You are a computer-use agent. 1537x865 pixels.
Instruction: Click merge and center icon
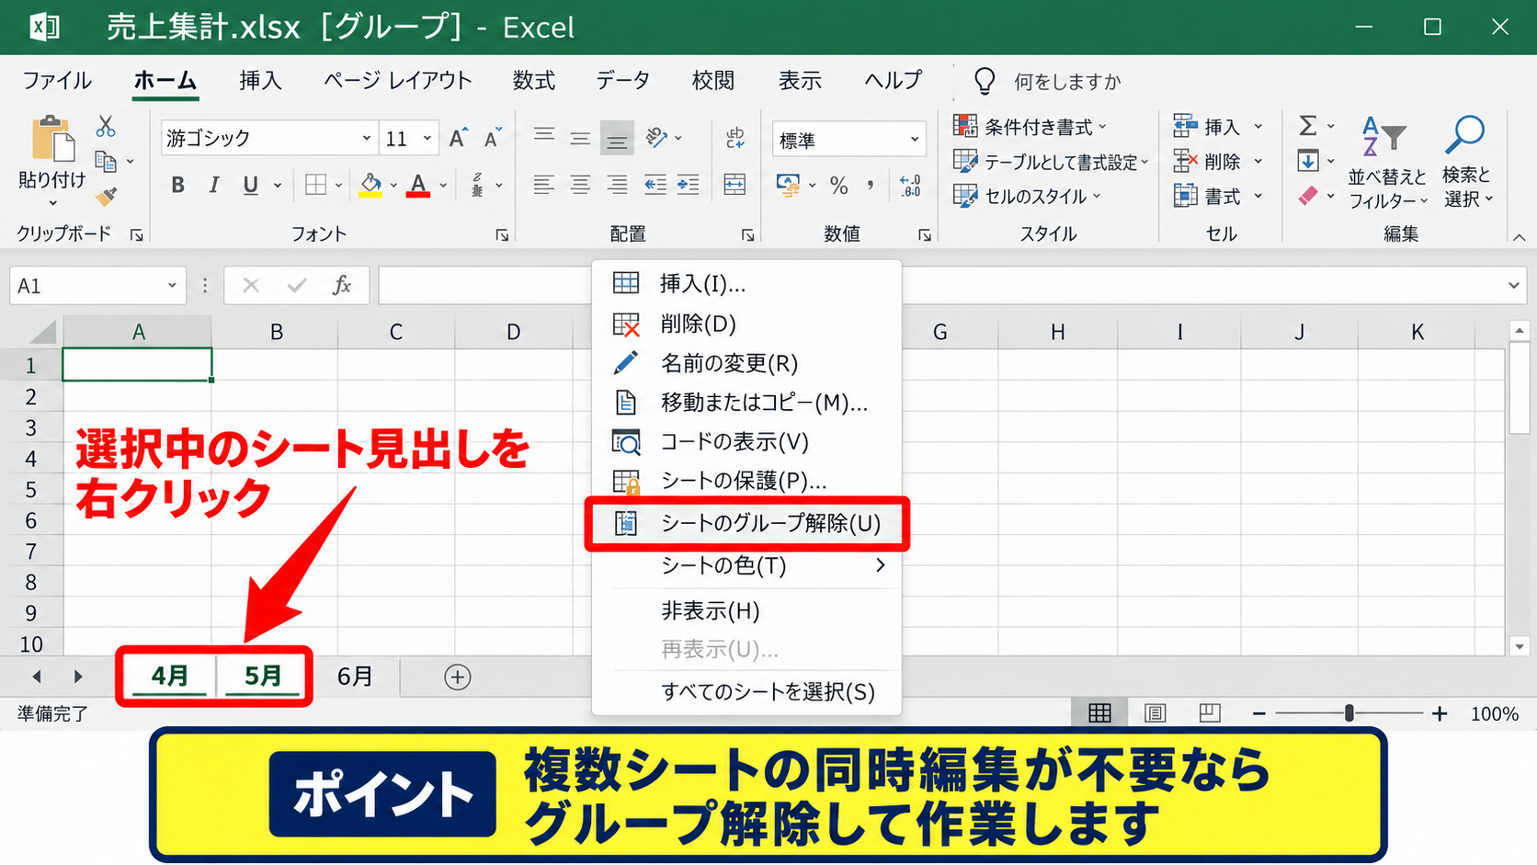tap(734, 185)
